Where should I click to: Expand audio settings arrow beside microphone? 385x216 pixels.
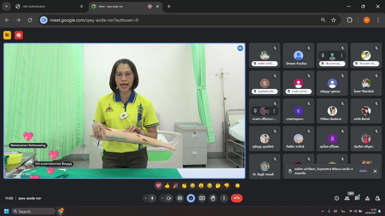point(145,198)
